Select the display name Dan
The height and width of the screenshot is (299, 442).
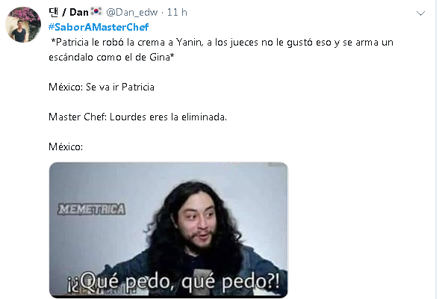point(79,12)
